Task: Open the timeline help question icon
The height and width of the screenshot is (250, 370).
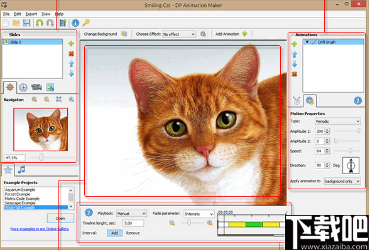Action: (x=89, y=213)
